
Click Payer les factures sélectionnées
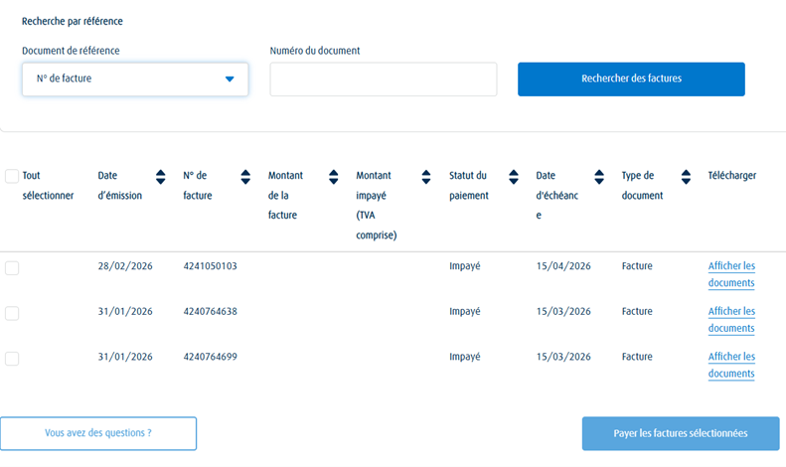point(681,434)
